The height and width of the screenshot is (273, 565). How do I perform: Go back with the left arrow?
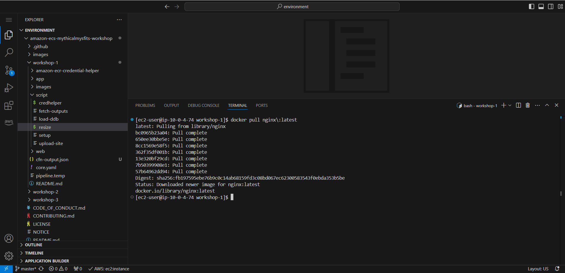[167, 6]
